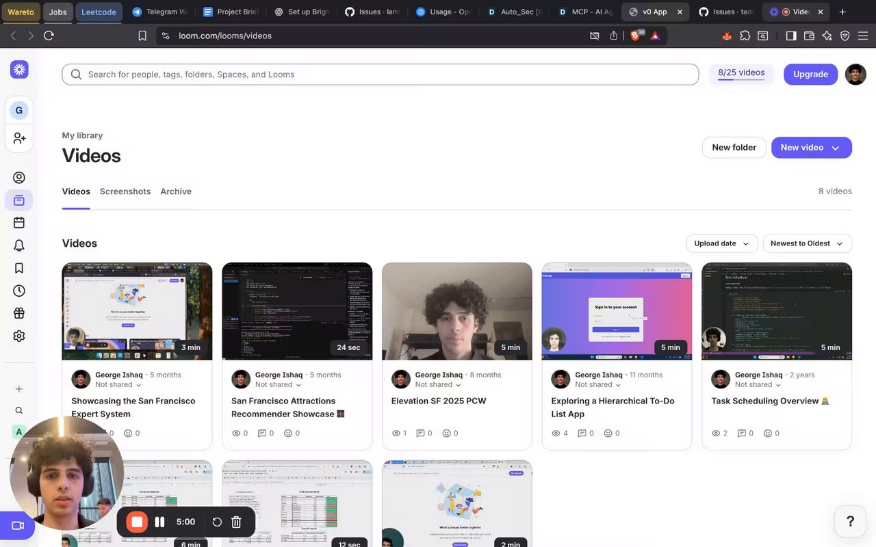
Task: Delete the recording with trash icon
Action: (x=236, y=522)
